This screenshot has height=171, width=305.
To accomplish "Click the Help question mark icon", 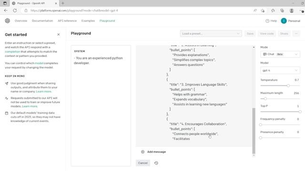I will (x=267, y=21).
